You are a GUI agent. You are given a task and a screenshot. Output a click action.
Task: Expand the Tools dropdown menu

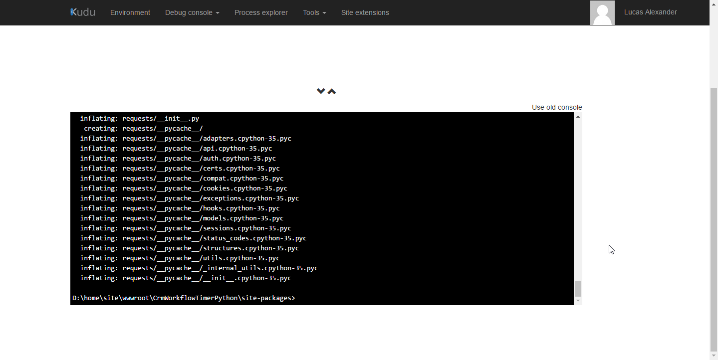(x=314, y=12)
